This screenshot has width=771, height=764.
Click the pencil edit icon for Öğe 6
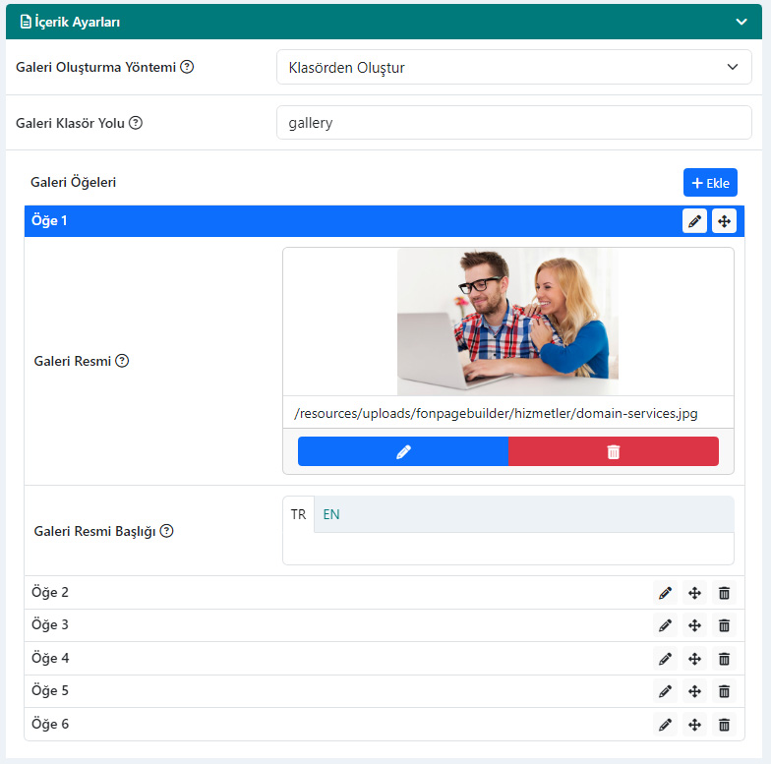coord(665,724)
